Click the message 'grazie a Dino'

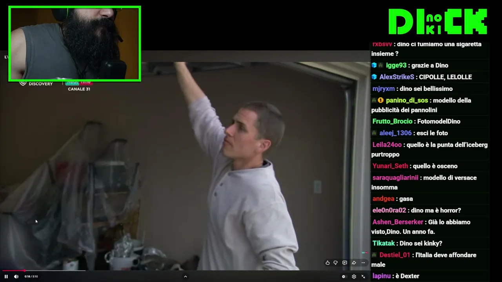pyautogui.click(x=430, y=65)
